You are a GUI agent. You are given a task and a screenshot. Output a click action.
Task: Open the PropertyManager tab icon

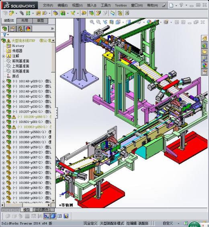click(12, 29)
